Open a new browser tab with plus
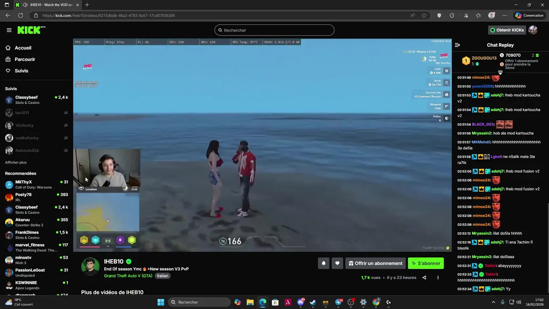 point(87,5)
